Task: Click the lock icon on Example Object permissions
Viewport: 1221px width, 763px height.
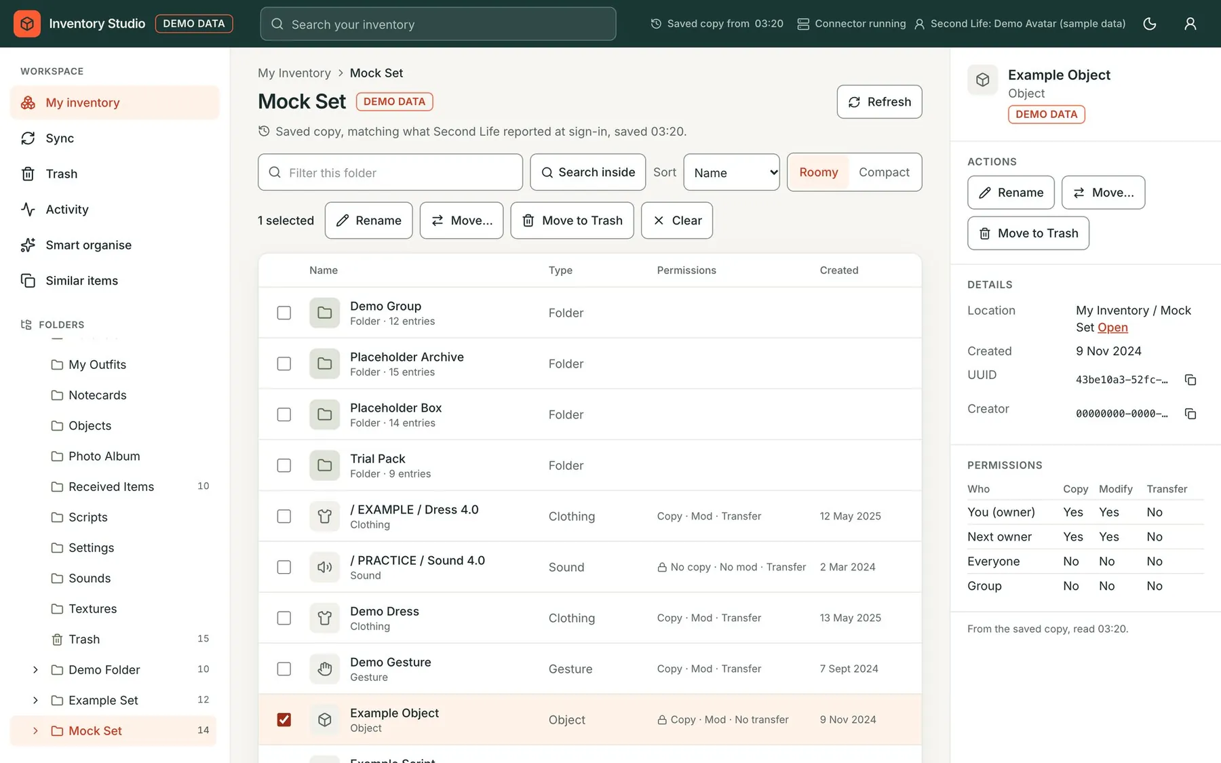Action: coord(662,720)
